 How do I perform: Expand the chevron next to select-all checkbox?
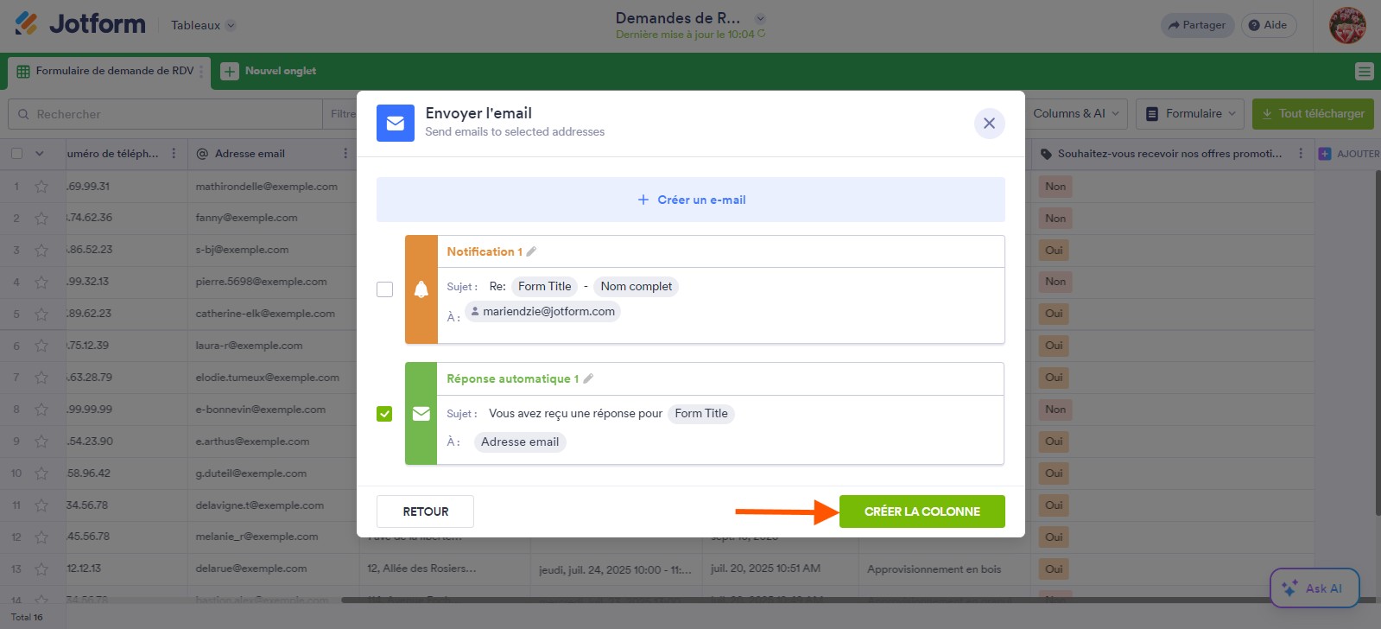40,153
